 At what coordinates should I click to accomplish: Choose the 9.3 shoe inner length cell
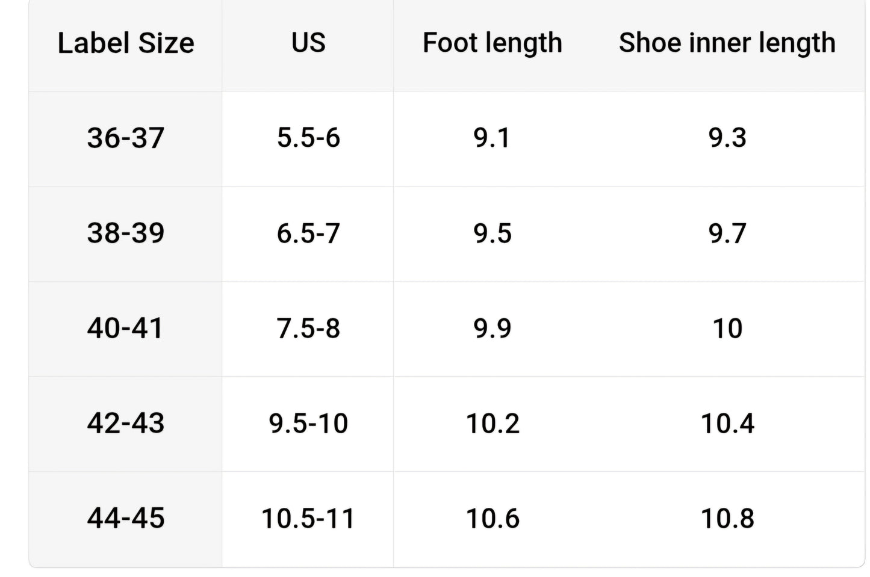(727, 138)
